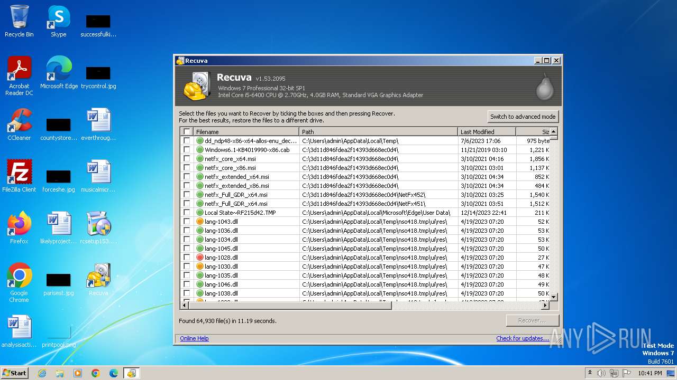677x380 pixels.
Task: Open countystore desktop image file
Action: 59,129
